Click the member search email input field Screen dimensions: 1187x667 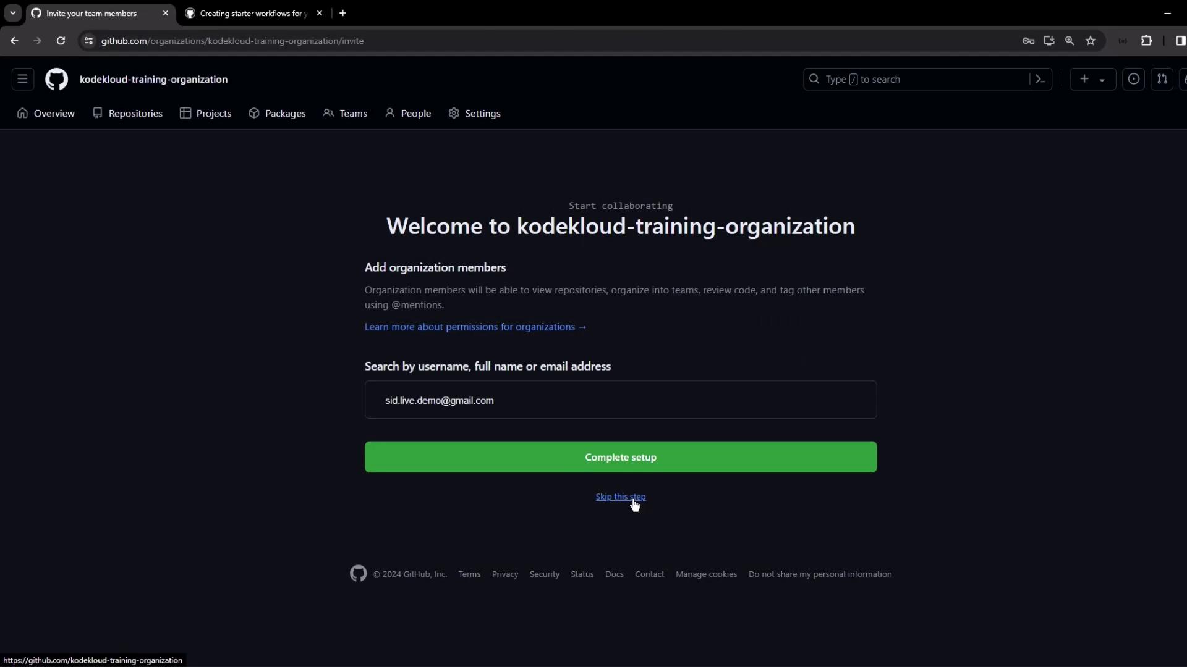620,400
